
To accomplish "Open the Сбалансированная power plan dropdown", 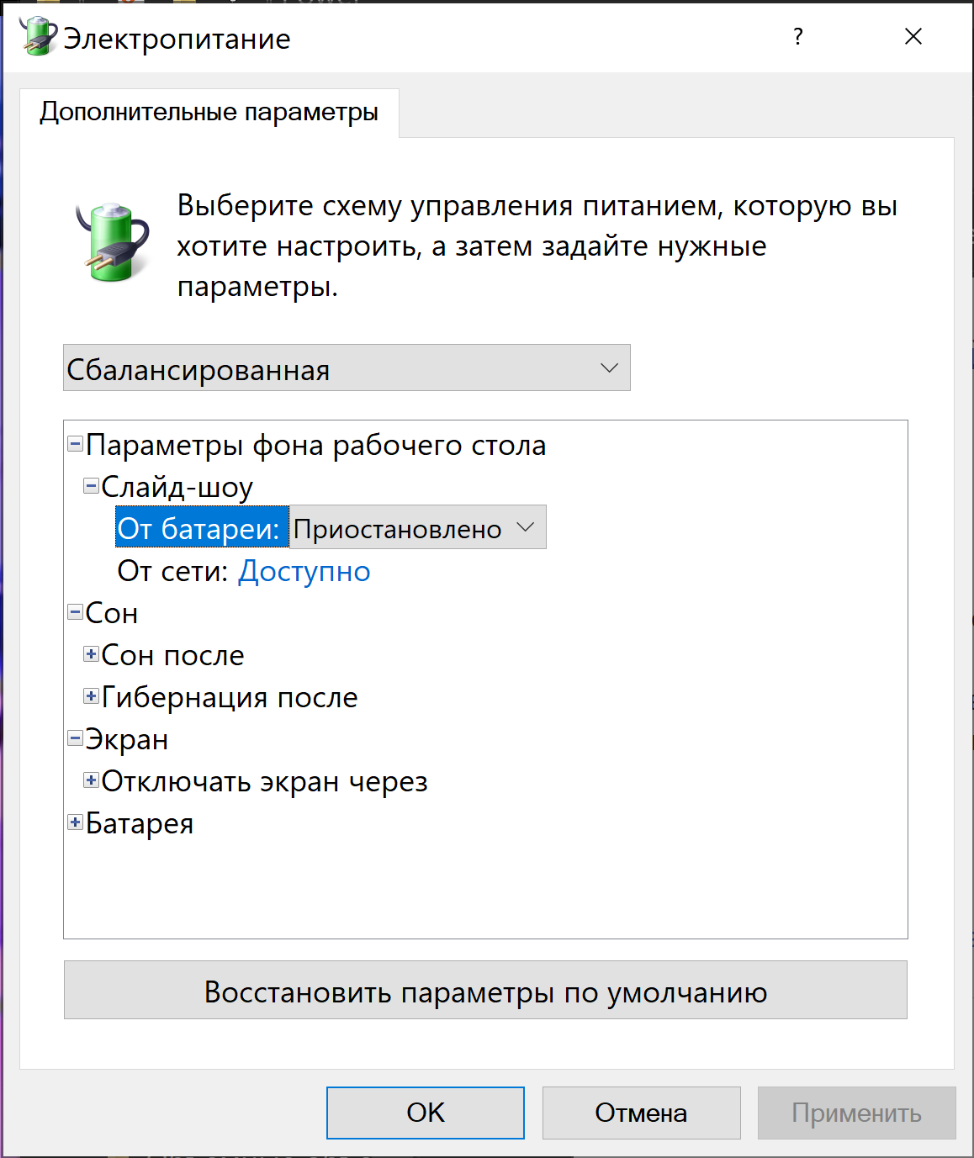I will (347, 367).
